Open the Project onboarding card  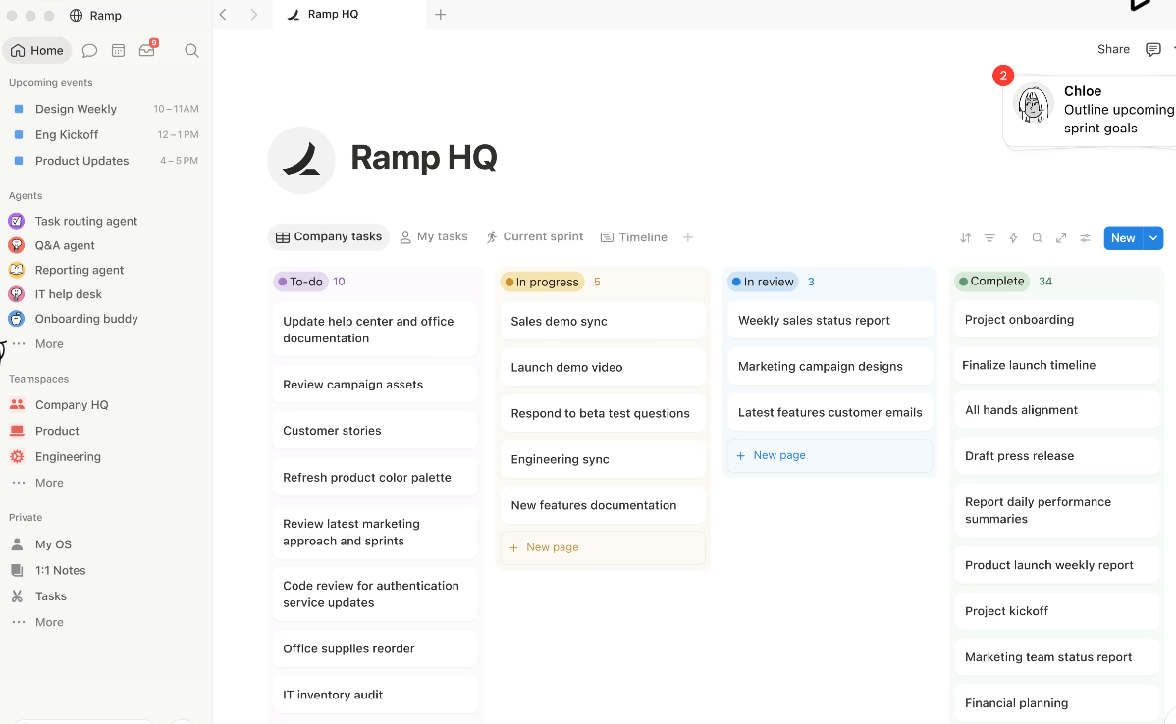tap(1057, 320)
